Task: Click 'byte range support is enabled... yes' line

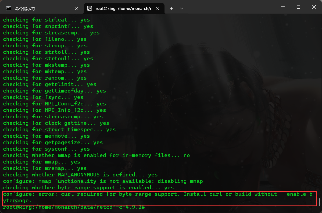Action: [88, 188]
